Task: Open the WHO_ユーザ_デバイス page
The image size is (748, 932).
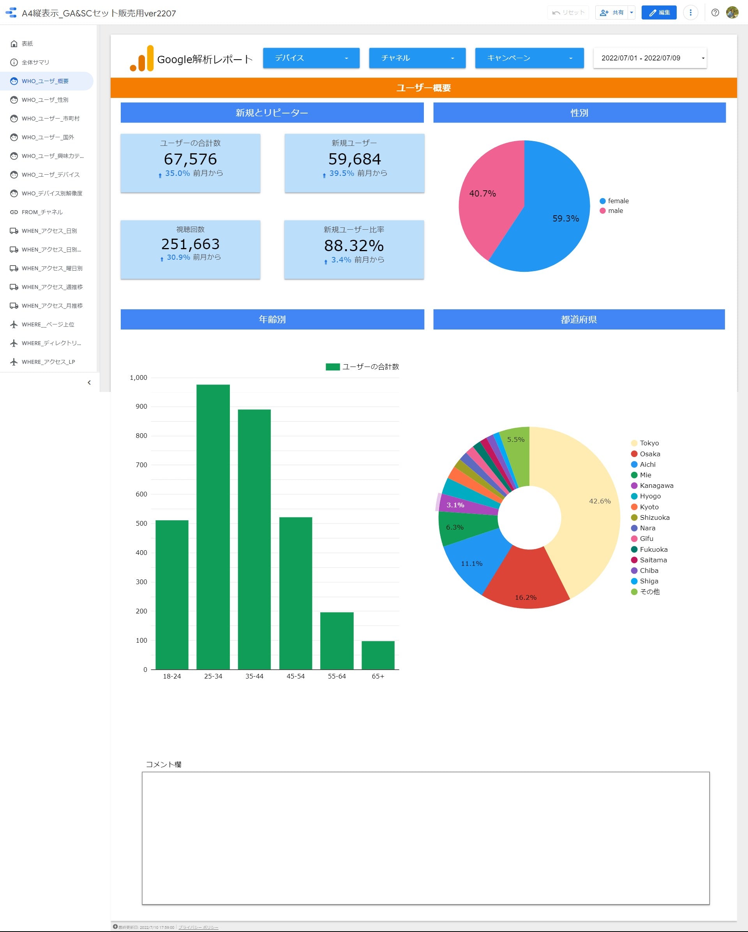Action: coord(47,175)
